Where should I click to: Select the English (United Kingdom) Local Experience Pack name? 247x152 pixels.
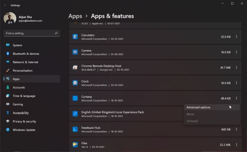tap(112, 112)
